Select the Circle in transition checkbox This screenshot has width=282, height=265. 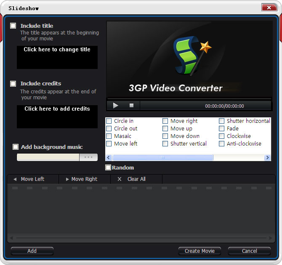[x=109, y=121]
